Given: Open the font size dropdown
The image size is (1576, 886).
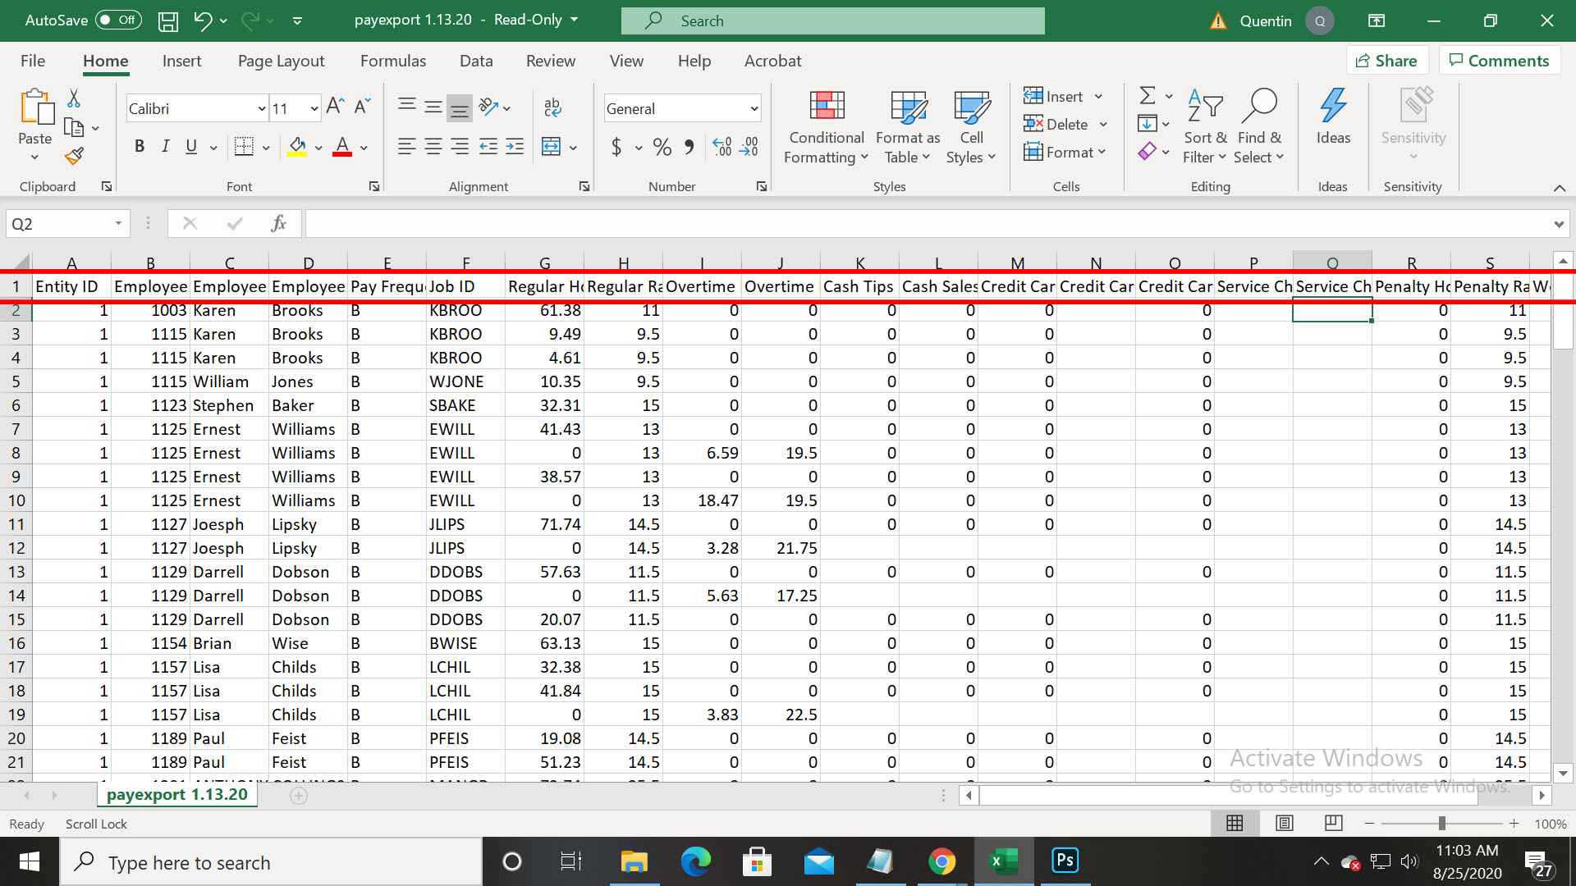Looking at the screenshot, I should coord(314,109).
